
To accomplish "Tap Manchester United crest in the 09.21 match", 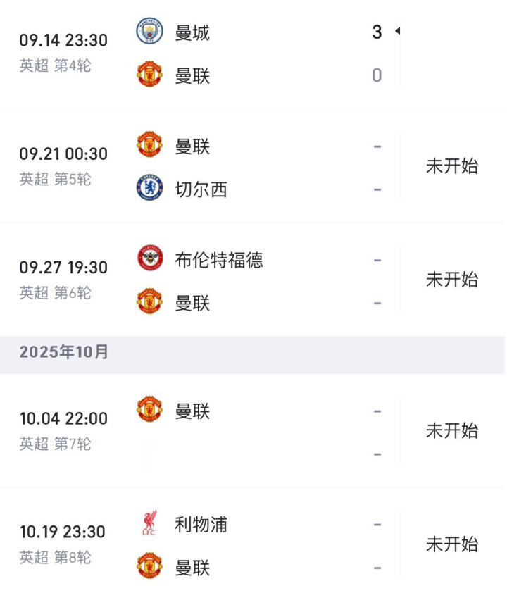I will [149, 145].
